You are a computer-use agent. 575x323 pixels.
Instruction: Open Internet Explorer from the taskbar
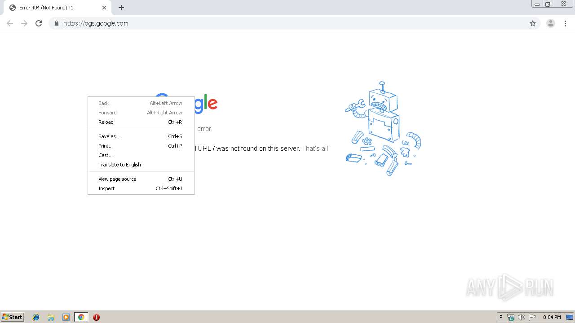(36, 317)
